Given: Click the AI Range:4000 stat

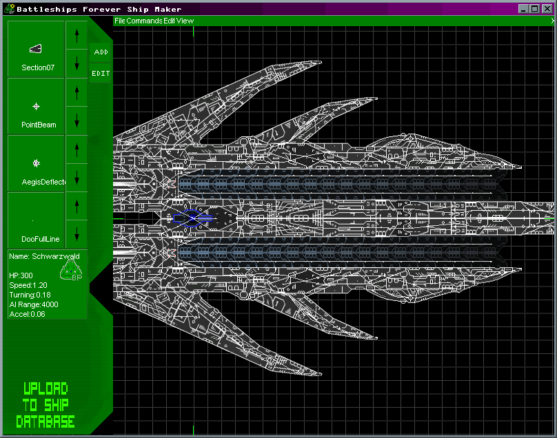Looking at the screenshot, I should click(x=34, y=304).
